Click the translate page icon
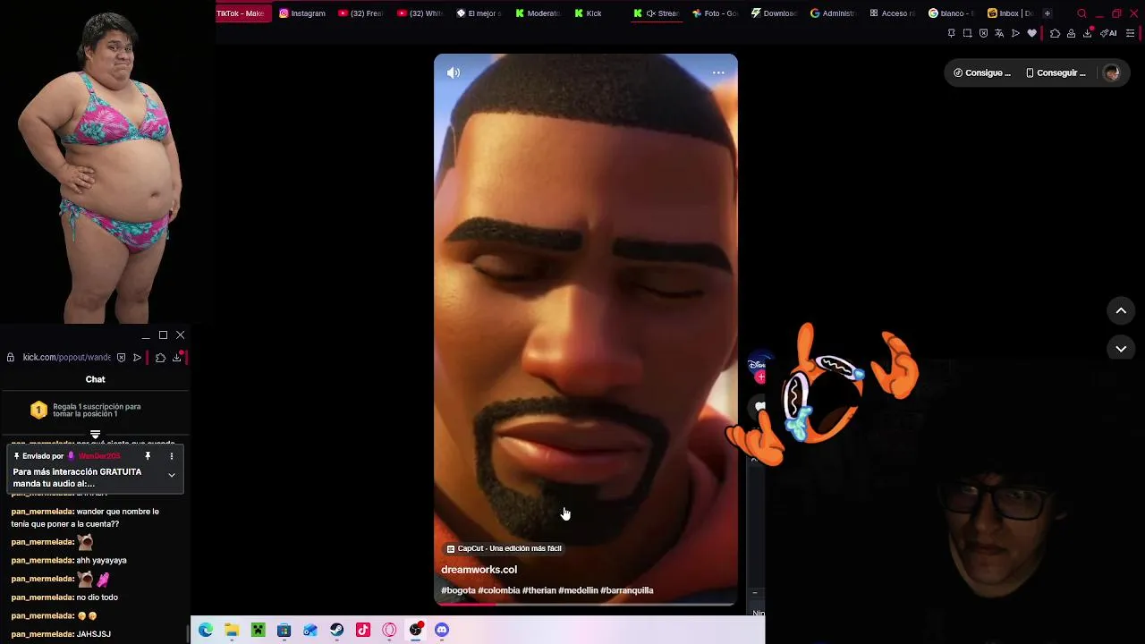 (x=999, y=33)
